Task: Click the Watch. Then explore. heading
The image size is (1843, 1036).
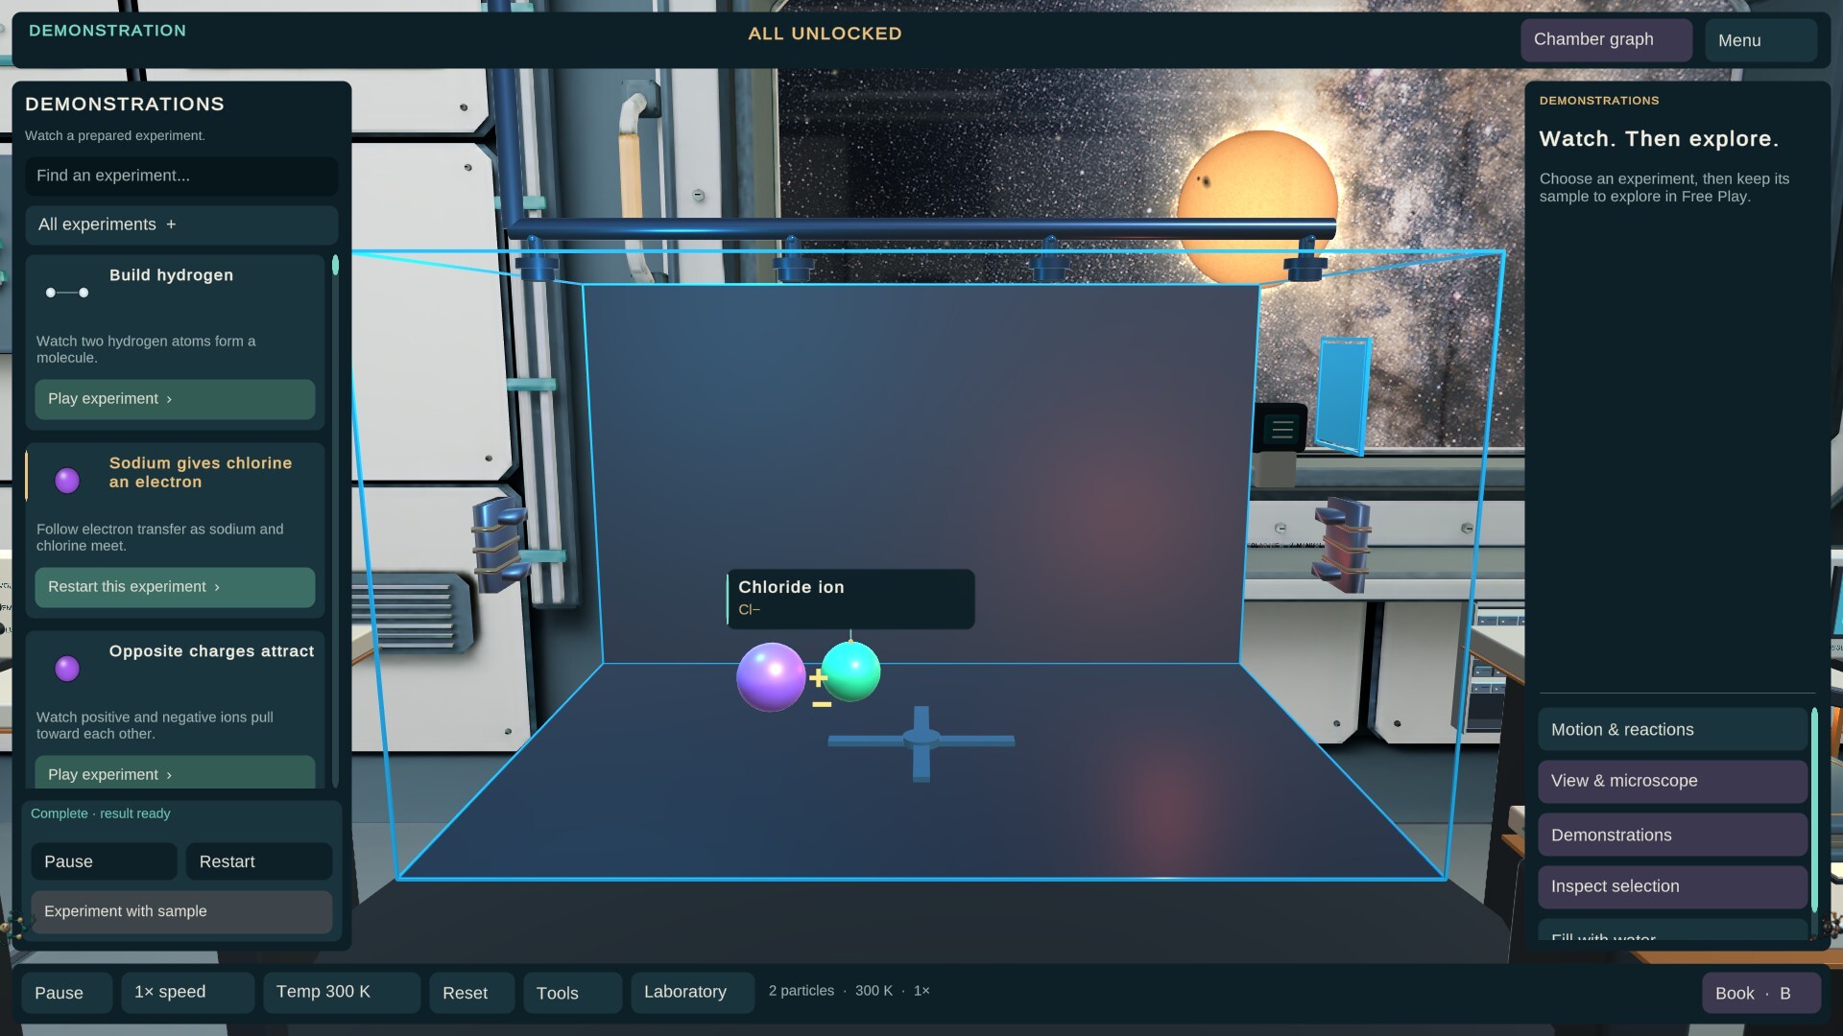Action: point(1659,139)
